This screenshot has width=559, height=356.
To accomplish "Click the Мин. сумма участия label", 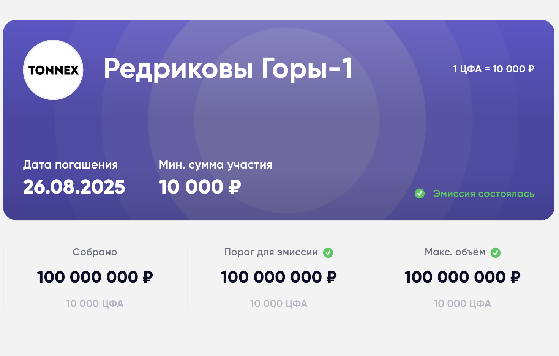I will [215, 165].
